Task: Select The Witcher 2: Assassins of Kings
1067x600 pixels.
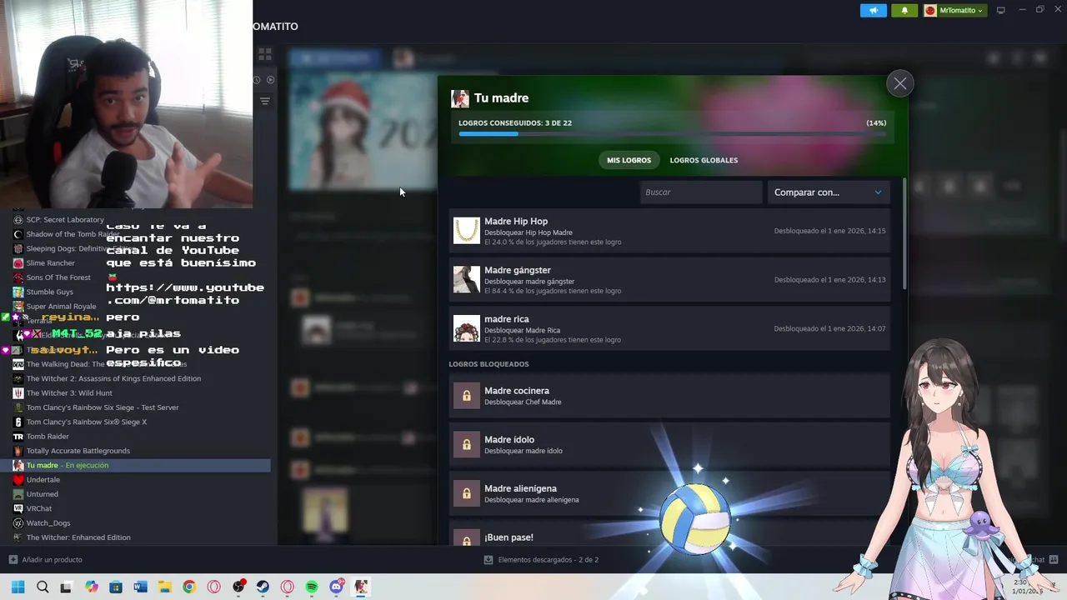Action: (x=113, y=378)
